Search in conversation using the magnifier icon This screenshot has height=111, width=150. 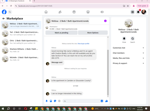pyautogui.click(x=133, y=38)
